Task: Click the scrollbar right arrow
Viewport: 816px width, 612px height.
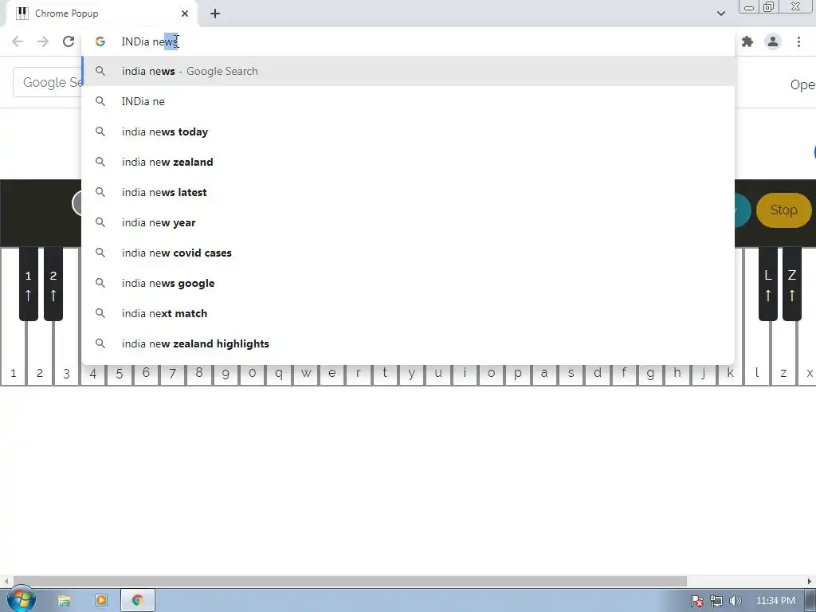Action: pyautogui.click(x=810, y=581)
